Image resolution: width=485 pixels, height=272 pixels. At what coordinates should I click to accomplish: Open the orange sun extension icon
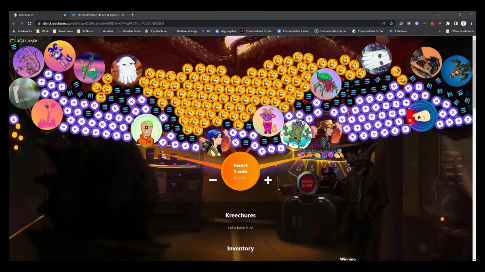[x=440, y=23]
